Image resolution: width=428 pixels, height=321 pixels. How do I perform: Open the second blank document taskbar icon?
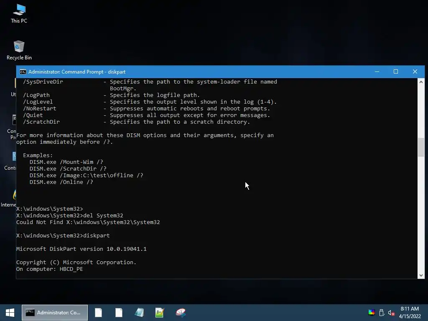119,313
